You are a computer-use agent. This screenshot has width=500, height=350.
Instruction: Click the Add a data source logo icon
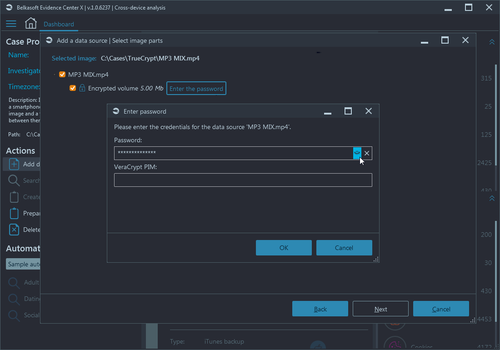tap(49, 40)
